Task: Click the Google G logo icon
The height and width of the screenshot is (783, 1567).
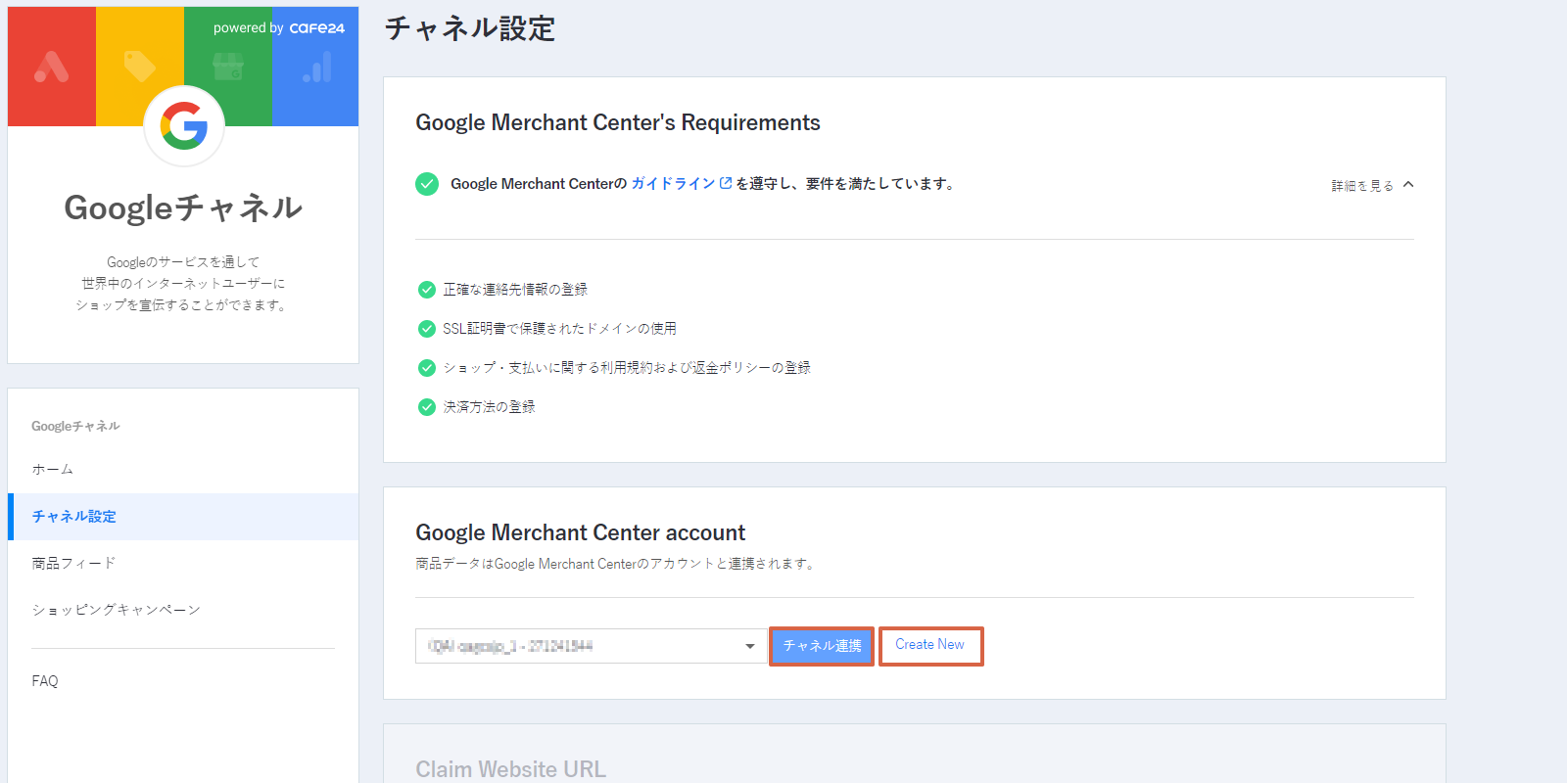Action: click(x=184, y=125)
